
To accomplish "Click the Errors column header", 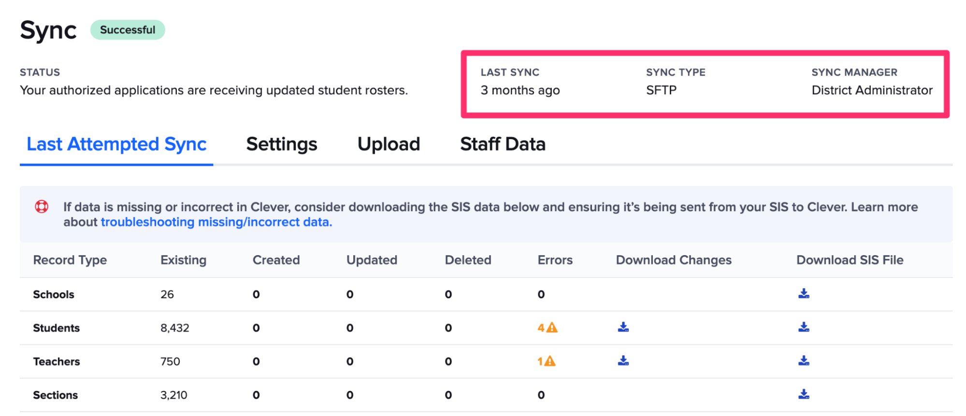I will (x=555, y=260).
